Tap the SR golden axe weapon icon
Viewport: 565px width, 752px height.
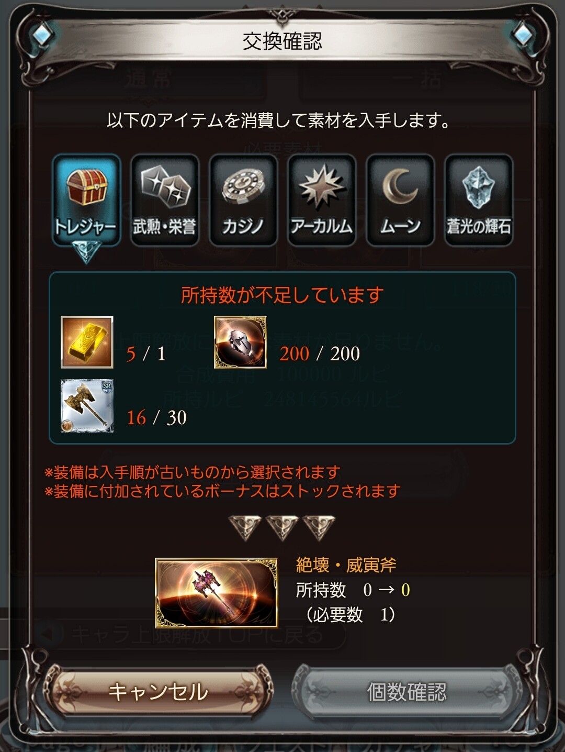(x=87, y=406)
